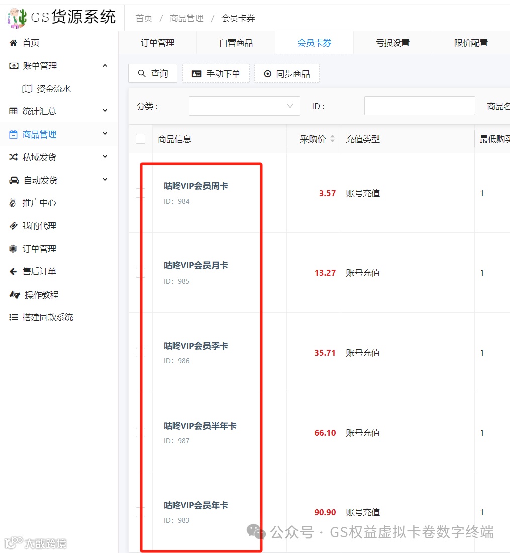Click the GS货源系统 cactus logo
This screenshot has width=510, height=553.
tap(17, 18)
